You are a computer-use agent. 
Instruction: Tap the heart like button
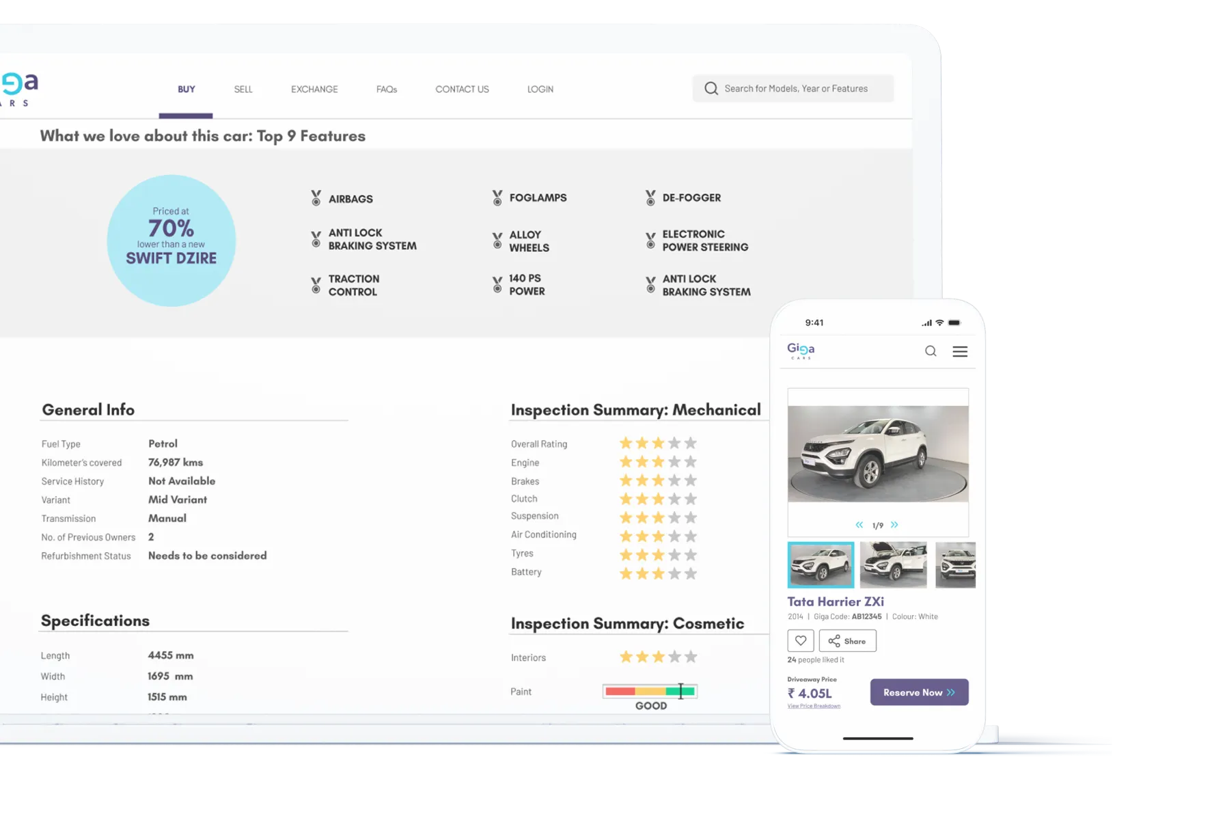pyautogui.click(x=801, y=641)
